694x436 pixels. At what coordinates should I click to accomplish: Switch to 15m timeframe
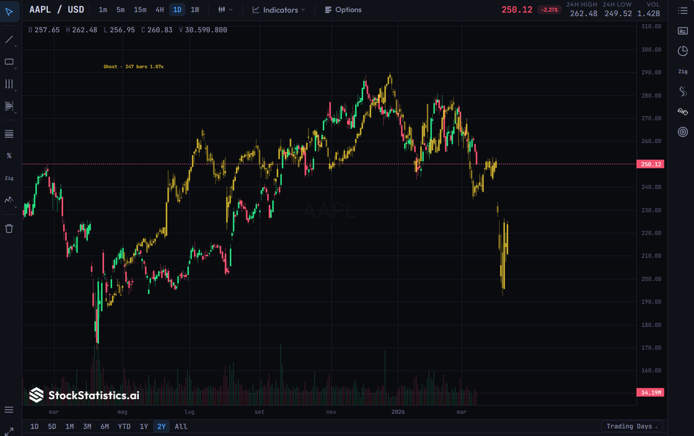[140, 10]
